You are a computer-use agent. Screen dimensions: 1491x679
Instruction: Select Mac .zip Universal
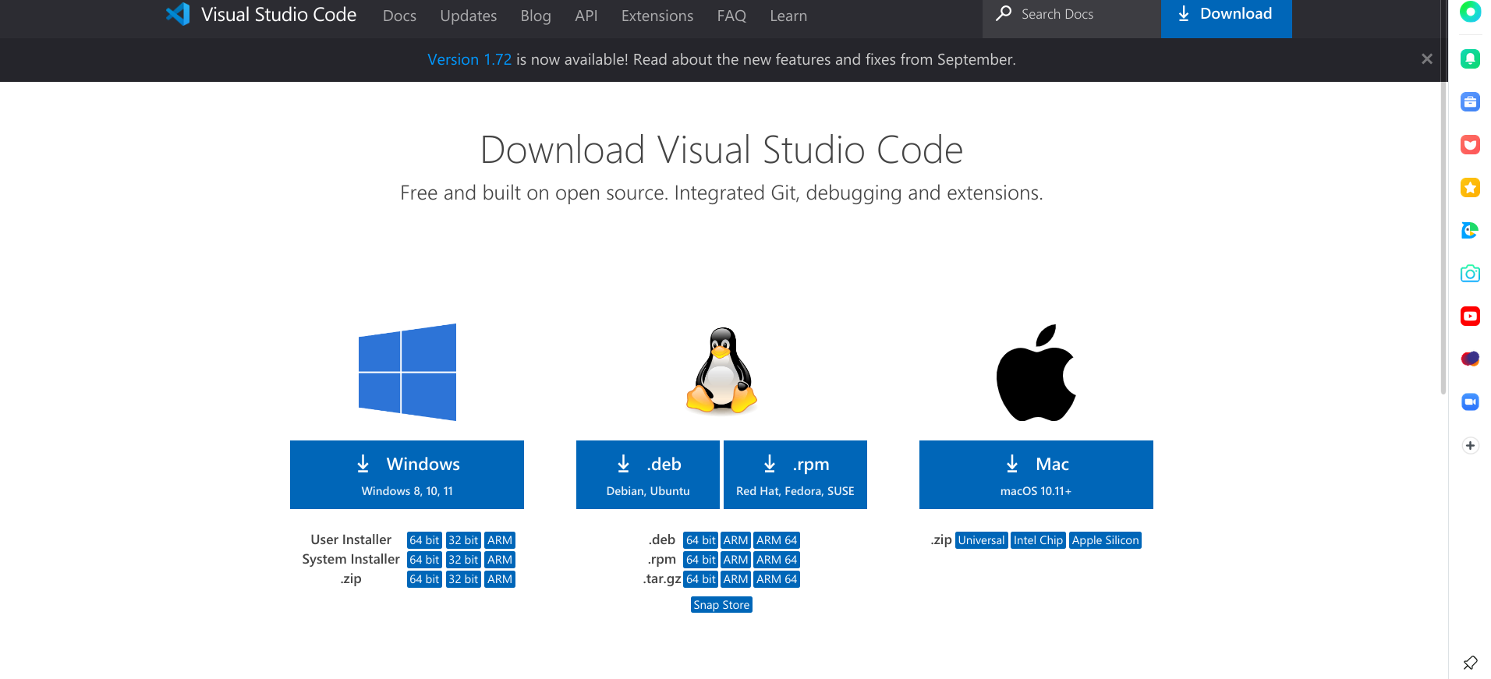[981, 540]
